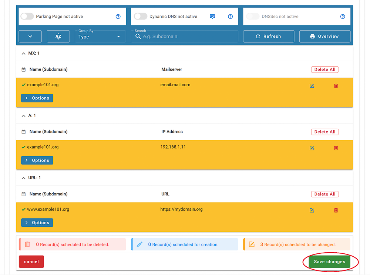Screen dimensions: 370x277
Task: Enable the Parking Page toggle
Action: click(x=27, y=17)
